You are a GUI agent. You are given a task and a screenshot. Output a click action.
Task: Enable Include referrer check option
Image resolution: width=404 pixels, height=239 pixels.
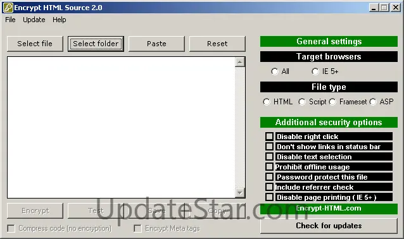pos(270,187)
